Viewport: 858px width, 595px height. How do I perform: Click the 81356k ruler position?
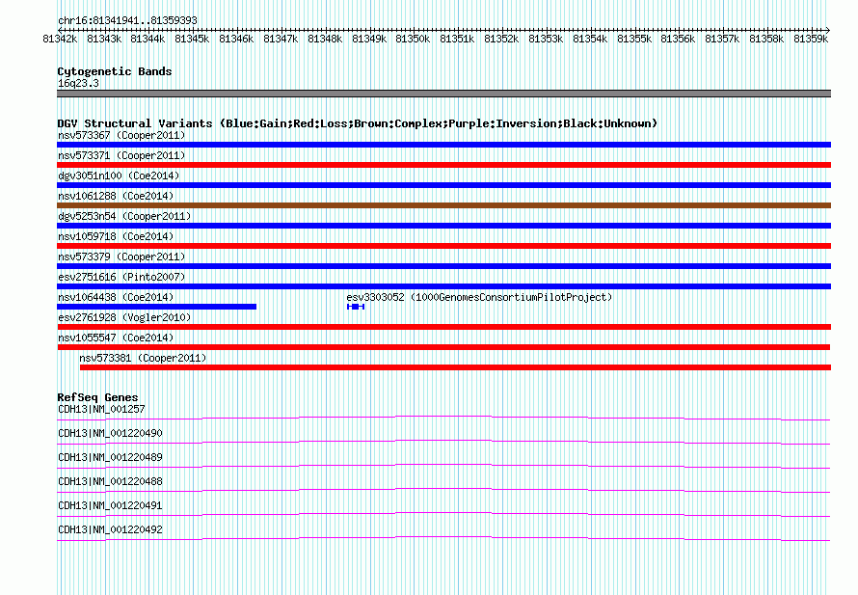click(678, 39)
